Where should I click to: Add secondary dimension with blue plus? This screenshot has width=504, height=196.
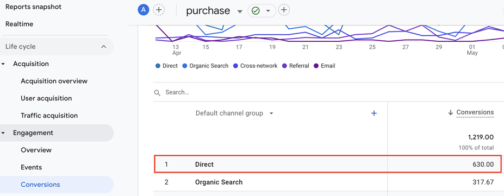pyautogui.click(x=374, y=113)
